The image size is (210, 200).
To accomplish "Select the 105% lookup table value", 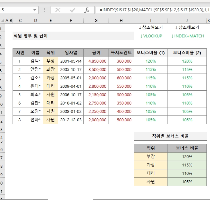I will (x=187, y=182).
